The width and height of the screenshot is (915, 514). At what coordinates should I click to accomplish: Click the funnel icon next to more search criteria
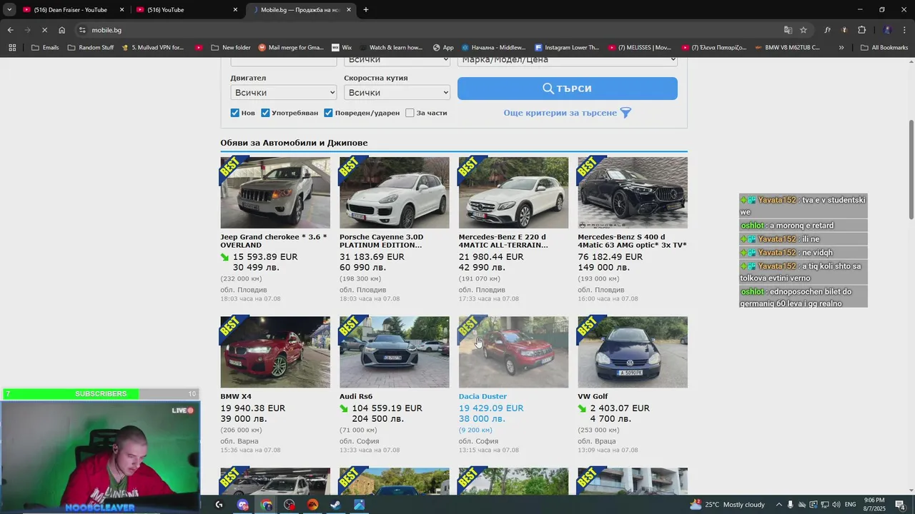(625, 113)
